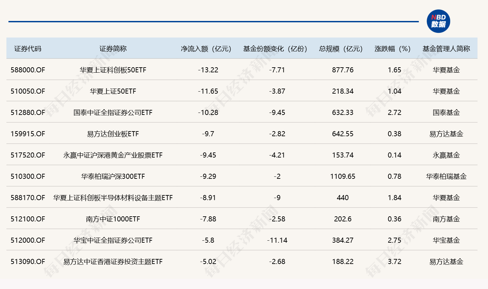Select the 证券代码 column header
The height and width of the screenshot is (289, 488).
pyautogui.click(x=28, y=49)
